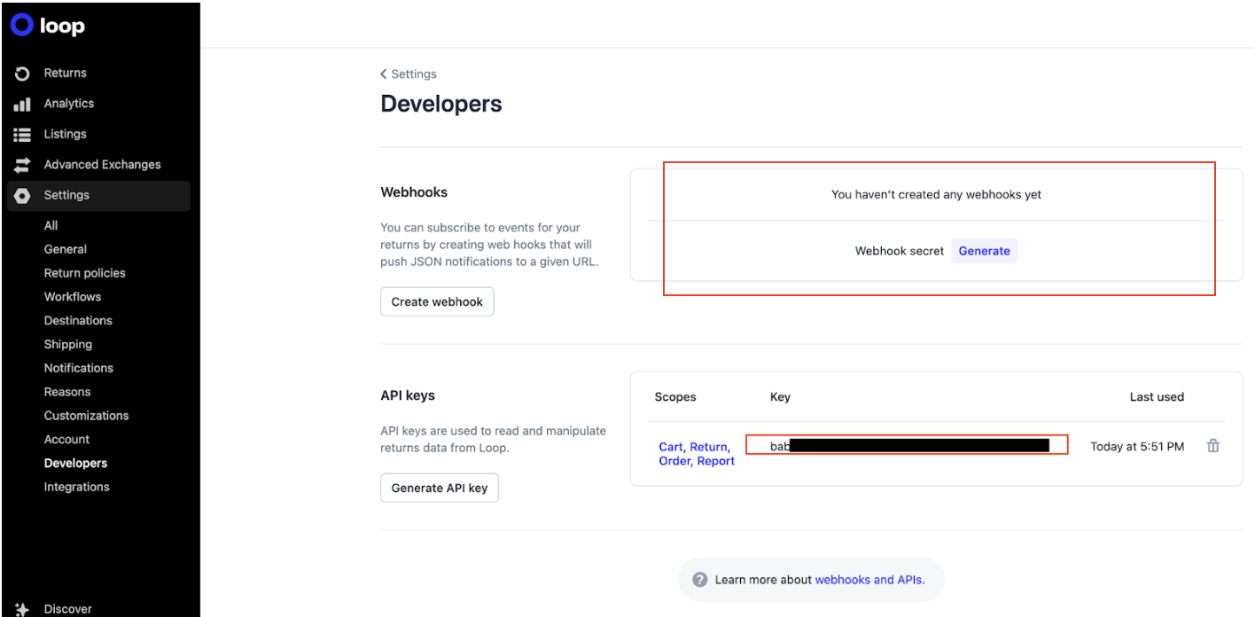Viewport: 1255px width, 617px height.
Task: Click the Last used column header
Action: [1157, 397]
